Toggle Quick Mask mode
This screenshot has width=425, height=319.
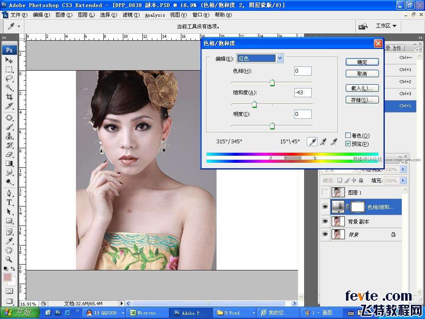click(9, 291)
